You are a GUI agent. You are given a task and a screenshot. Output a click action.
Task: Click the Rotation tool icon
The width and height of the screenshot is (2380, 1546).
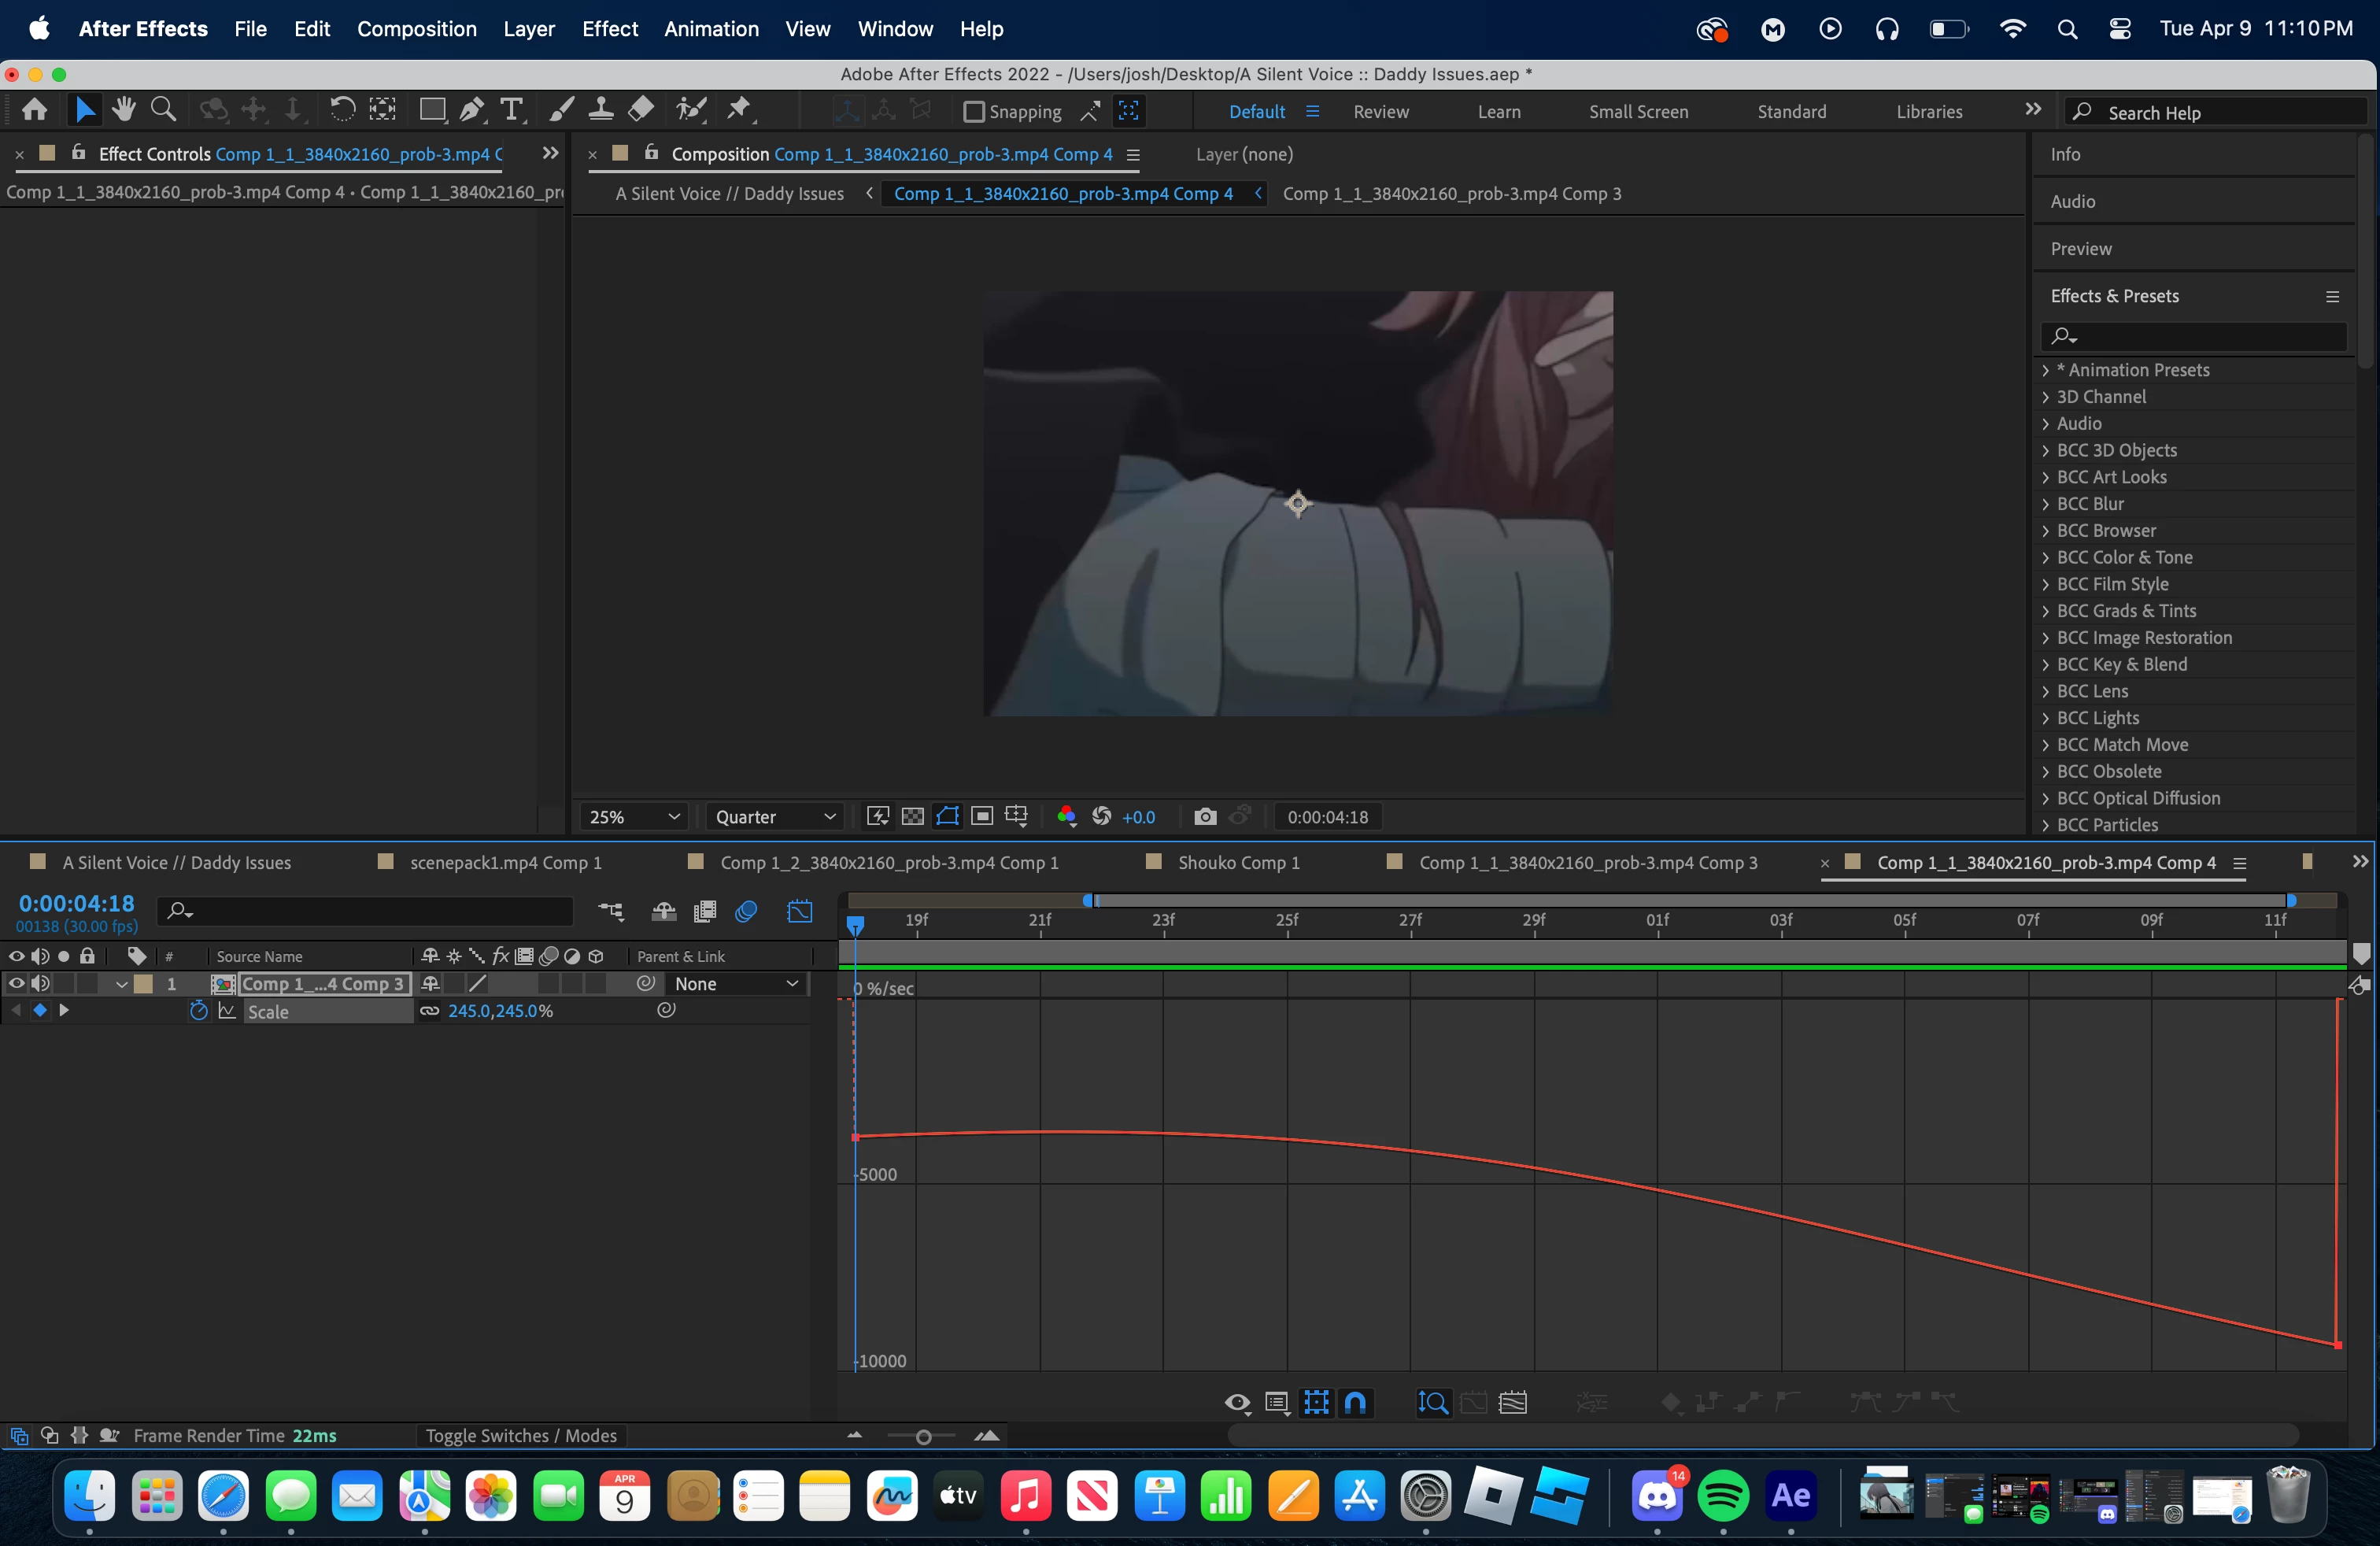coord(341,110)
